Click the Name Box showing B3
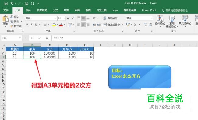198x120 pixels. [x=12, y=38]
